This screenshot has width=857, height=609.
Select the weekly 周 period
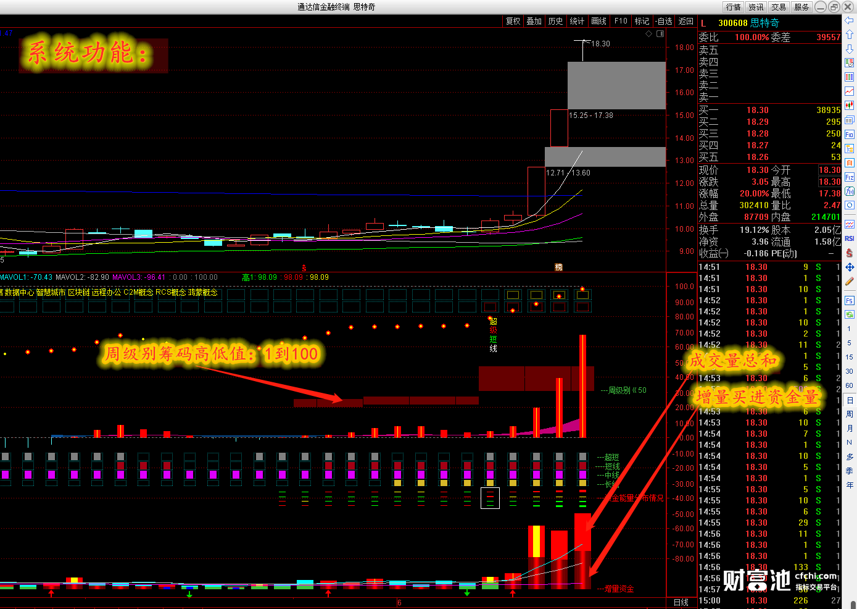850,414
